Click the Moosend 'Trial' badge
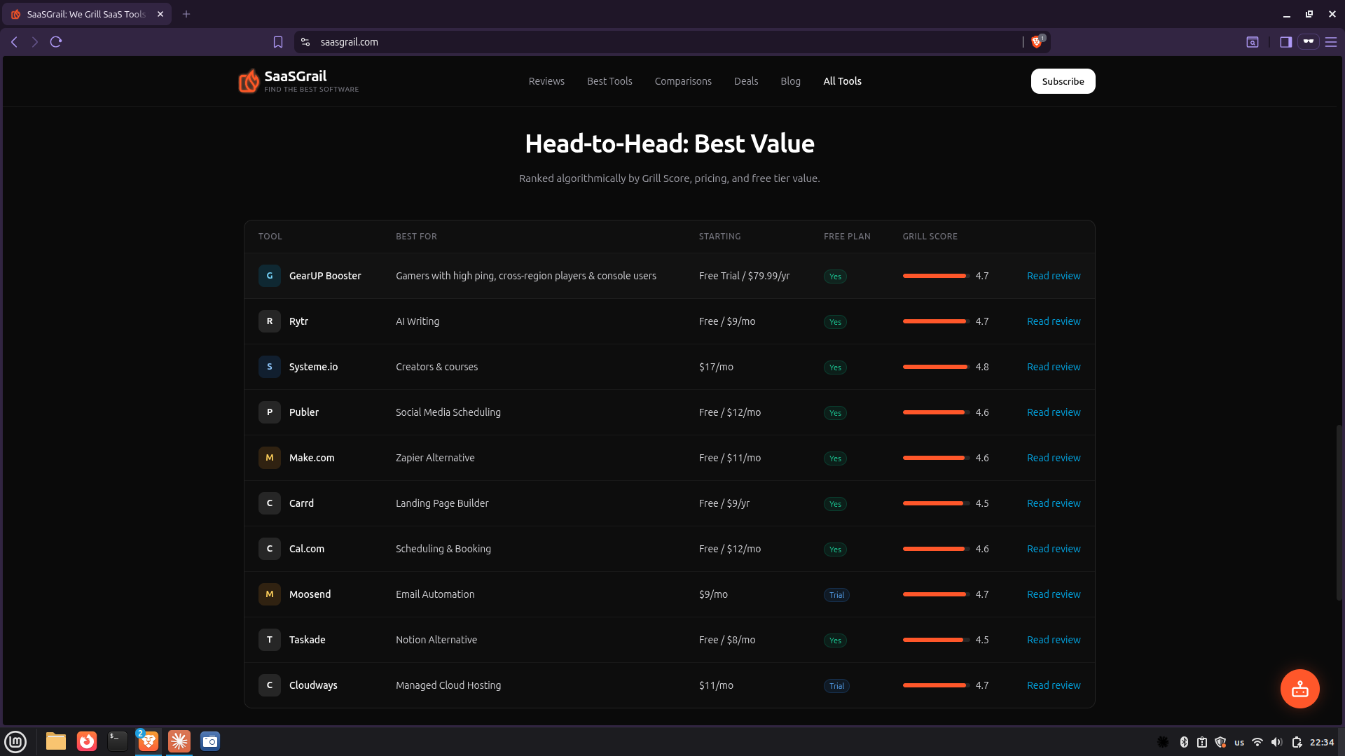 tap(836, 595)
